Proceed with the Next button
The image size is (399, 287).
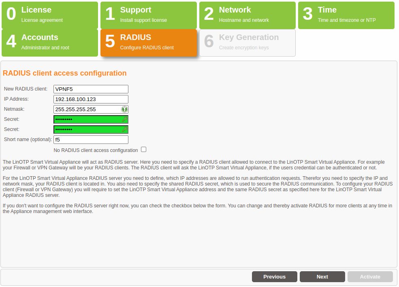pos(322,277)
